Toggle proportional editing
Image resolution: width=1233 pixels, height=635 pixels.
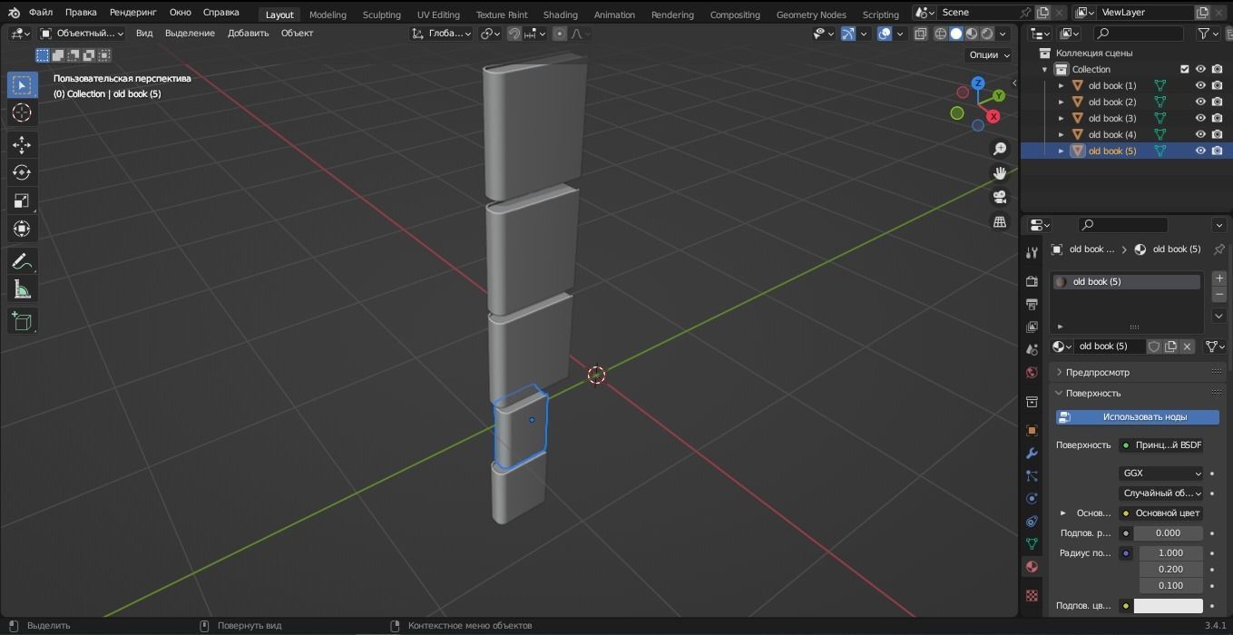[x=560, y=34]
